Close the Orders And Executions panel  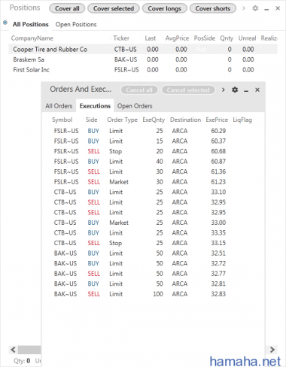coord(257,89)
